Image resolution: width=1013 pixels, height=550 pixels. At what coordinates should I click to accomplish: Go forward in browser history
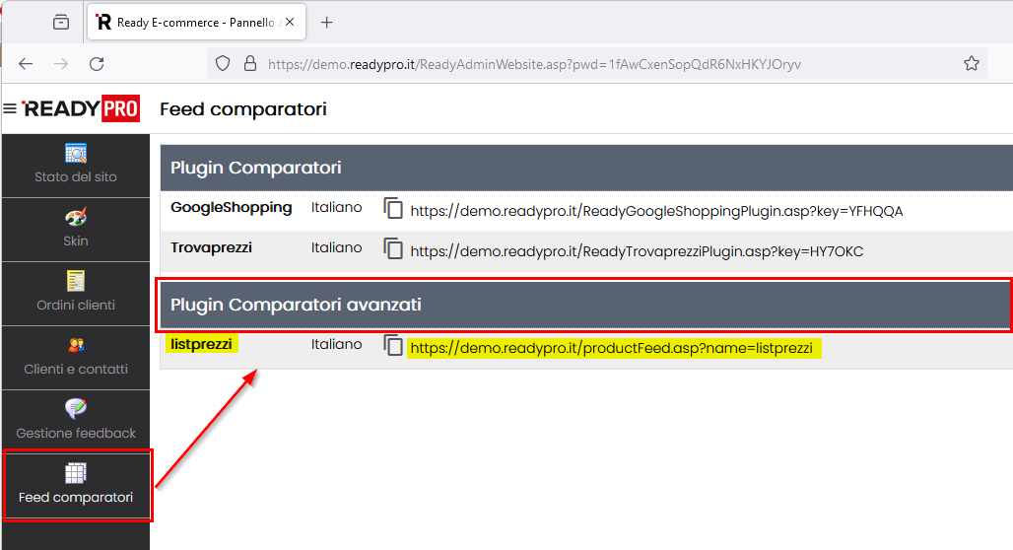(x=61, y=64)
